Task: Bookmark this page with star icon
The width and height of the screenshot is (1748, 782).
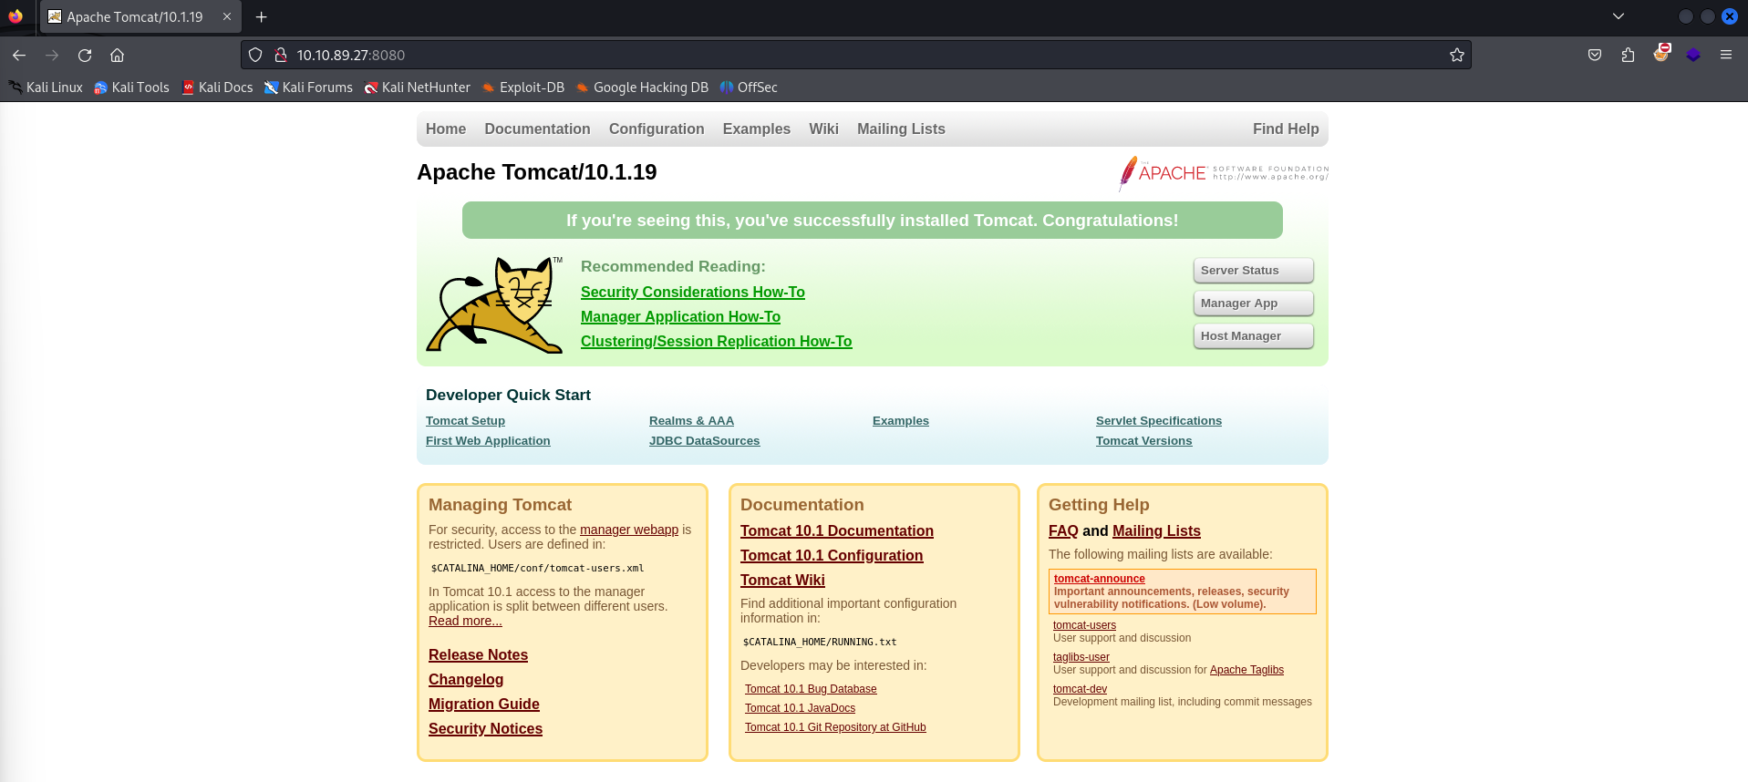Action: tap(1456, 56)
